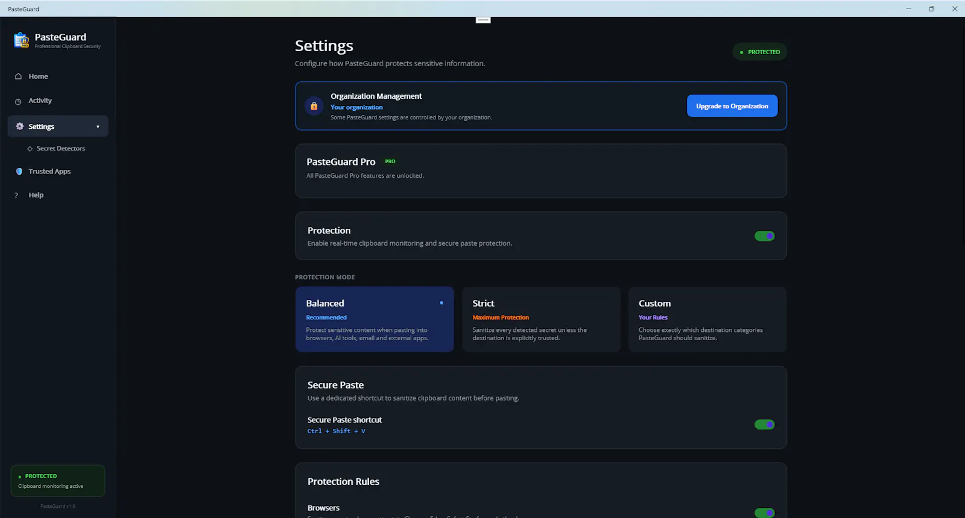Click the sidebar Clipboard monitoring active status card
The width and height of the screenshot is (965, 518).
point(58,481)
